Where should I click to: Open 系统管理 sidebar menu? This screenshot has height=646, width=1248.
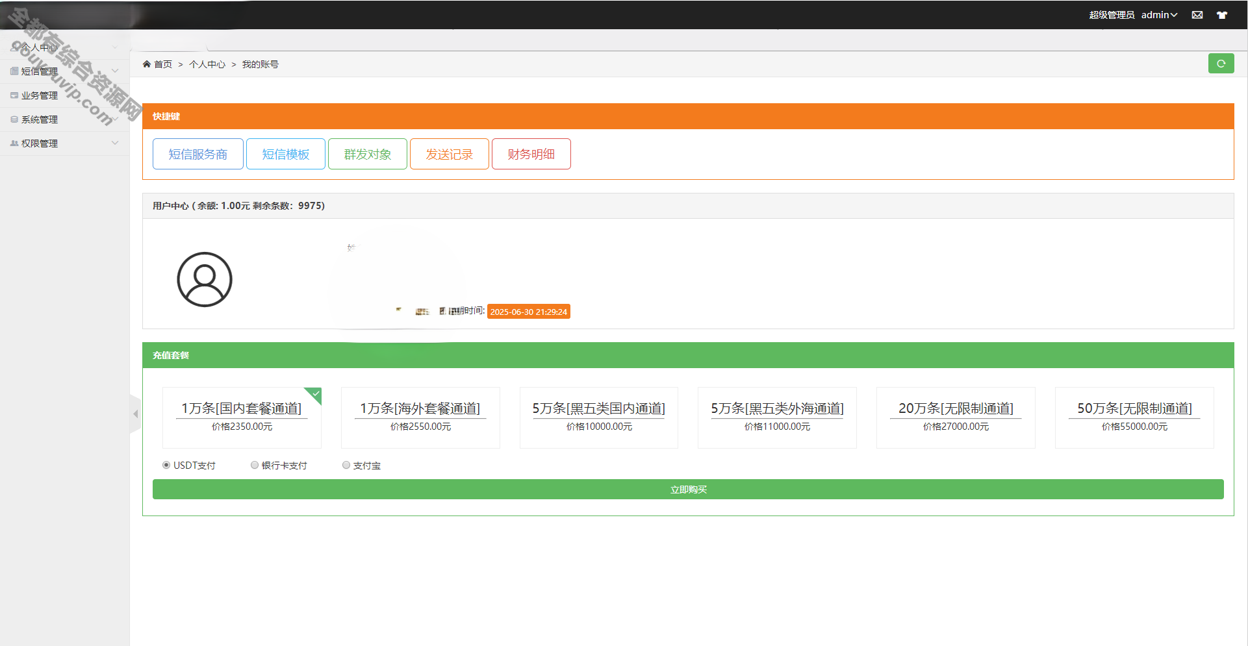click(65, 119)
